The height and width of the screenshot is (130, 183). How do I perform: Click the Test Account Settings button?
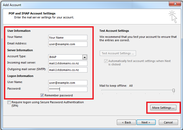click(x=118, y=53)
